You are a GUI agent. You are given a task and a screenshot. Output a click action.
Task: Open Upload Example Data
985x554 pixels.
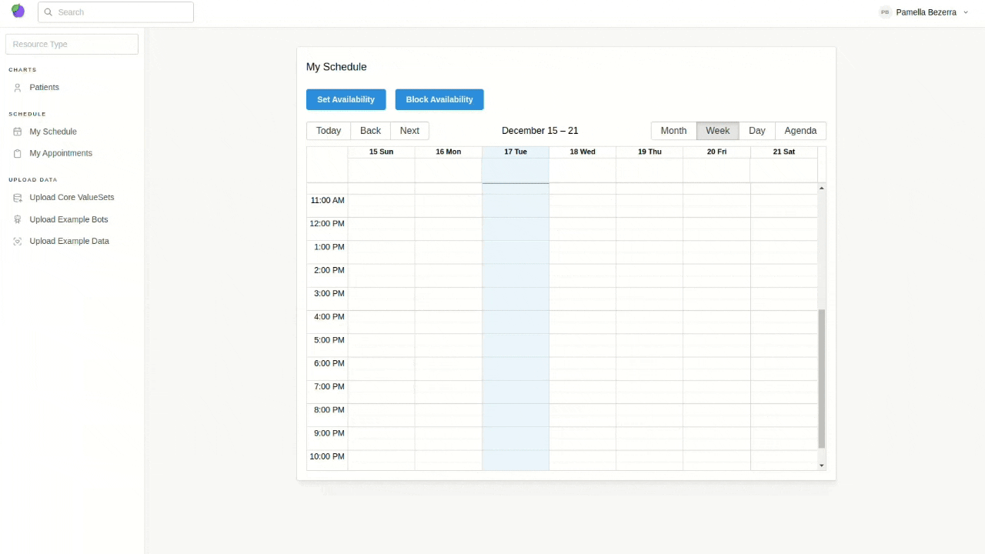(x=69, y=241)
